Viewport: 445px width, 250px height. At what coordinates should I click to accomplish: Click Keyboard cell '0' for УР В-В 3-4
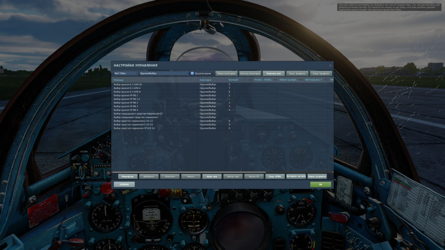pos(239,128)
